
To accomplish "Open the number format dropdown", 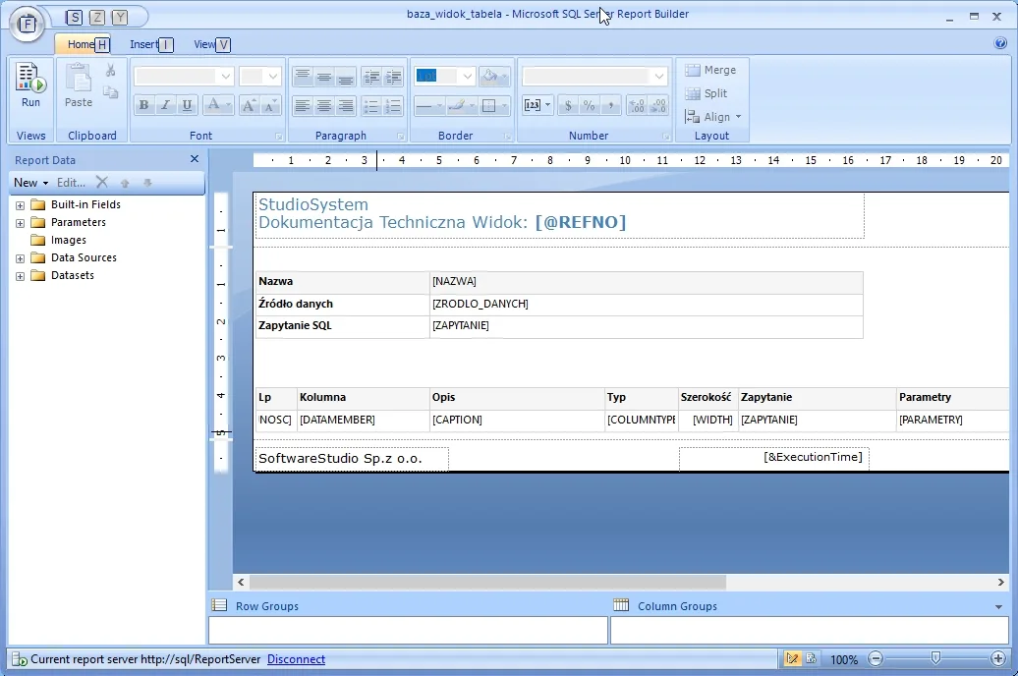I will (659, 77).
